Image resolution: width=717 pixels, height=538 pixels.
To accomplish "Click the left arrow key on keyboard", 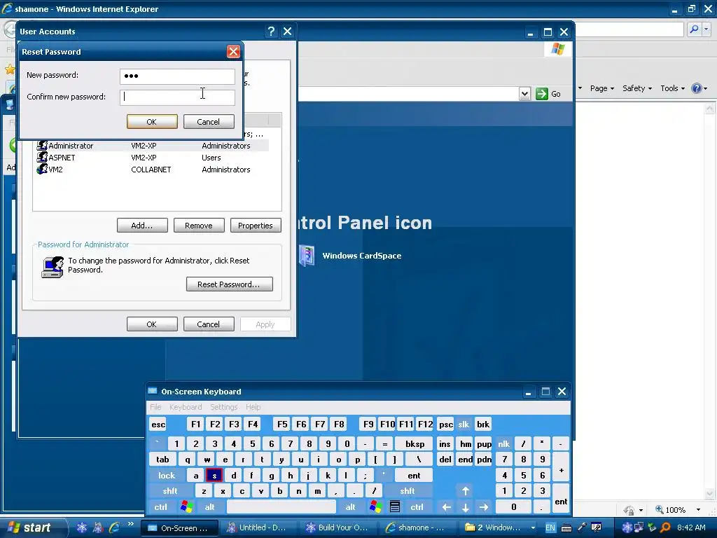I will (x=446, y=507).
